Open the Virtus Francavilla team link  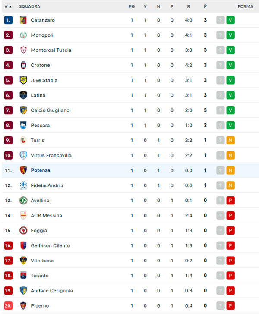coord(51,155)
